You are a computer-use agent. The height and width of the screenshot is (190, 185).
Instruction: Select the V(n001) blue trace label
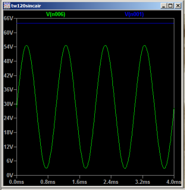pyautogui.click(x=134, y=14)
